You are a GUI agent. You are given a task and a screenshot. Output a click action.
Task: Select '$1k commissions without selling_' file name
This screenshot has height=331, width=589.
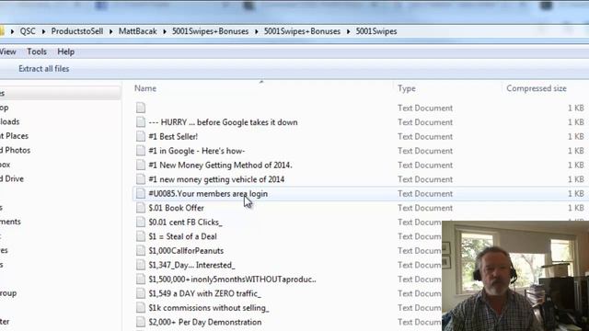pyautogui.click(x=209, y=308)
